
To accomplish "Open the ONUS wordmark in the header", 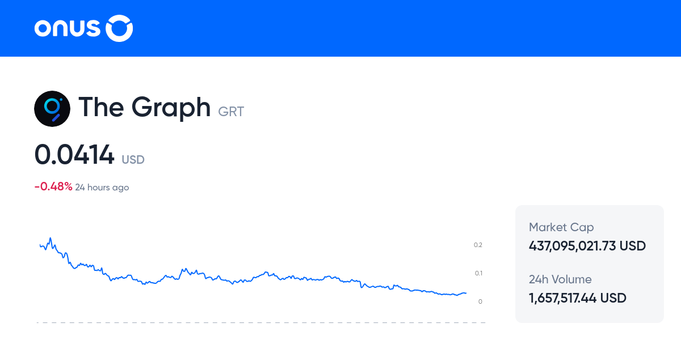I will [68, 28].
